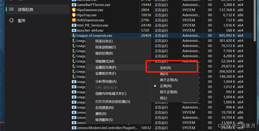
Task: Select the Intel_PIE_Service.exe process name
Action: tap(92, 25)
